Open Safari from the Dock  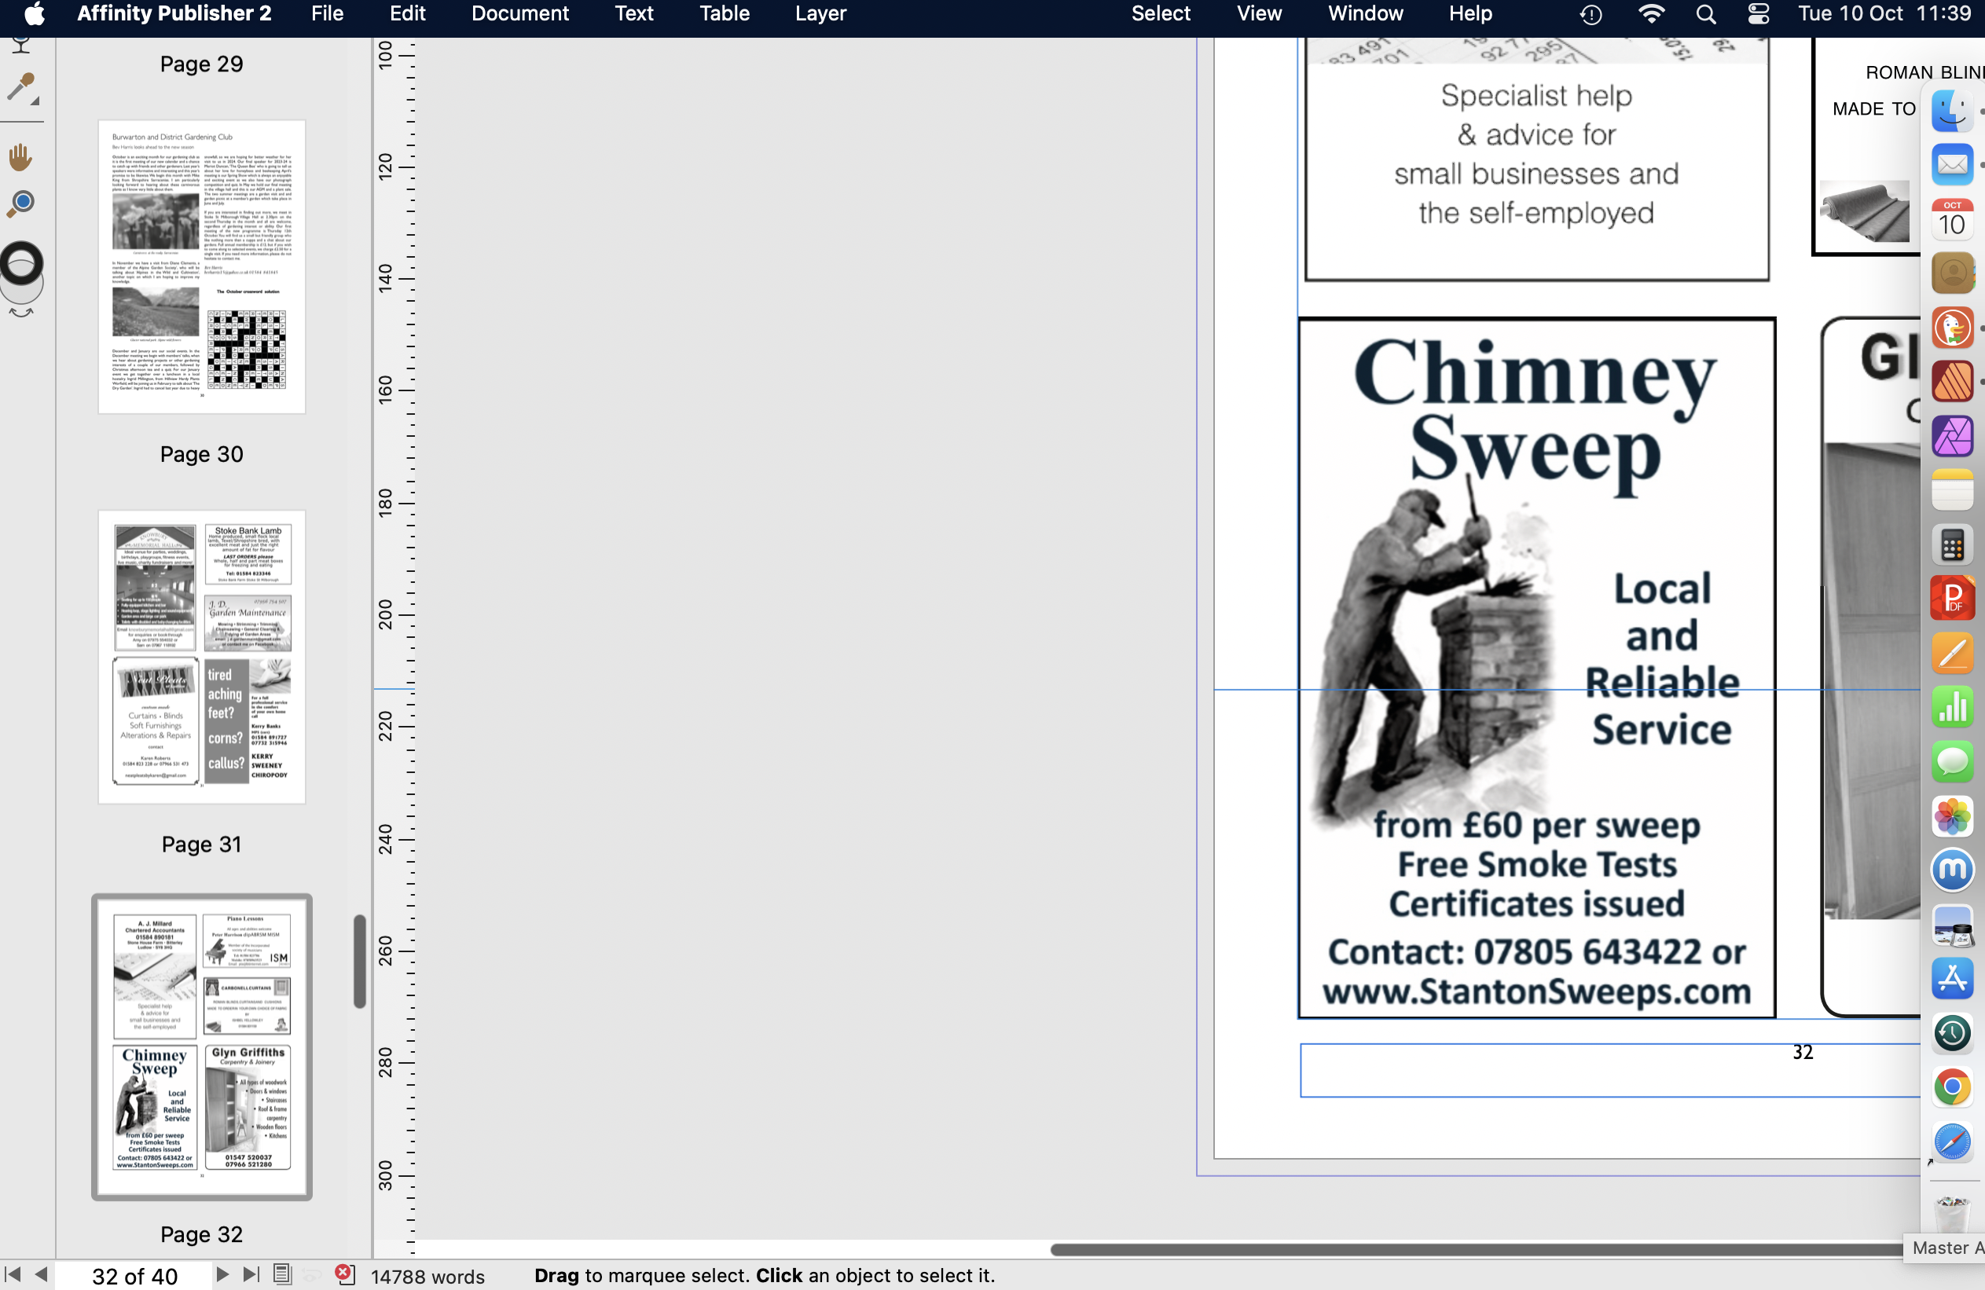(1952, 1142)
